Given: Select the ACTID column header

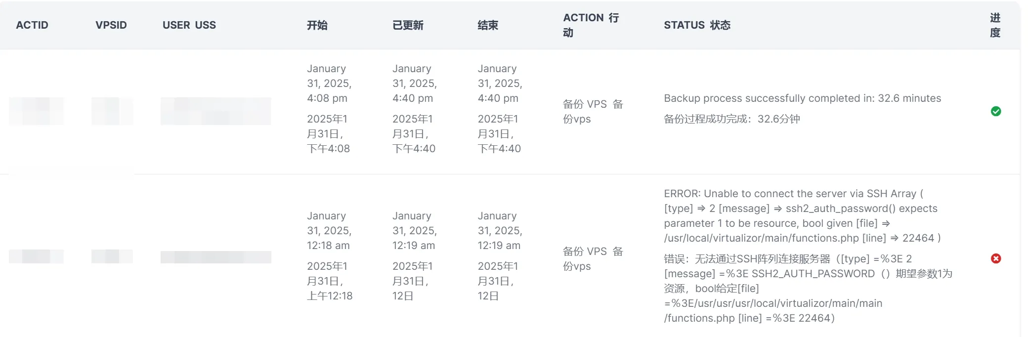Looking at the screenshot, I should click(x=32, y=25).
